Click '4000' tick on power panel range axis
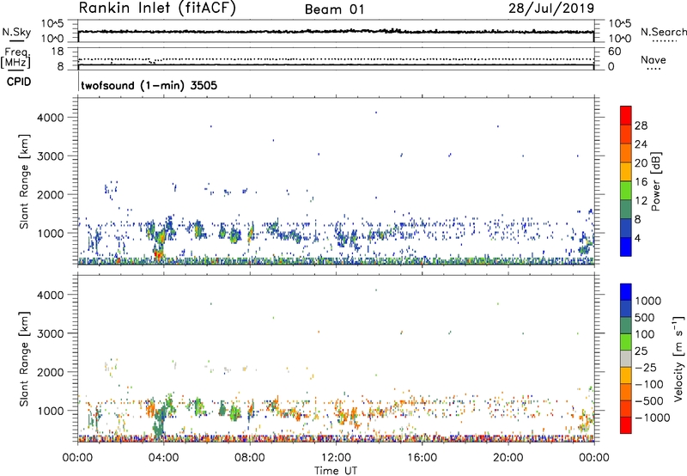This screenshot has height=476, width=687. pyautogui.click(x=51, y=118)
